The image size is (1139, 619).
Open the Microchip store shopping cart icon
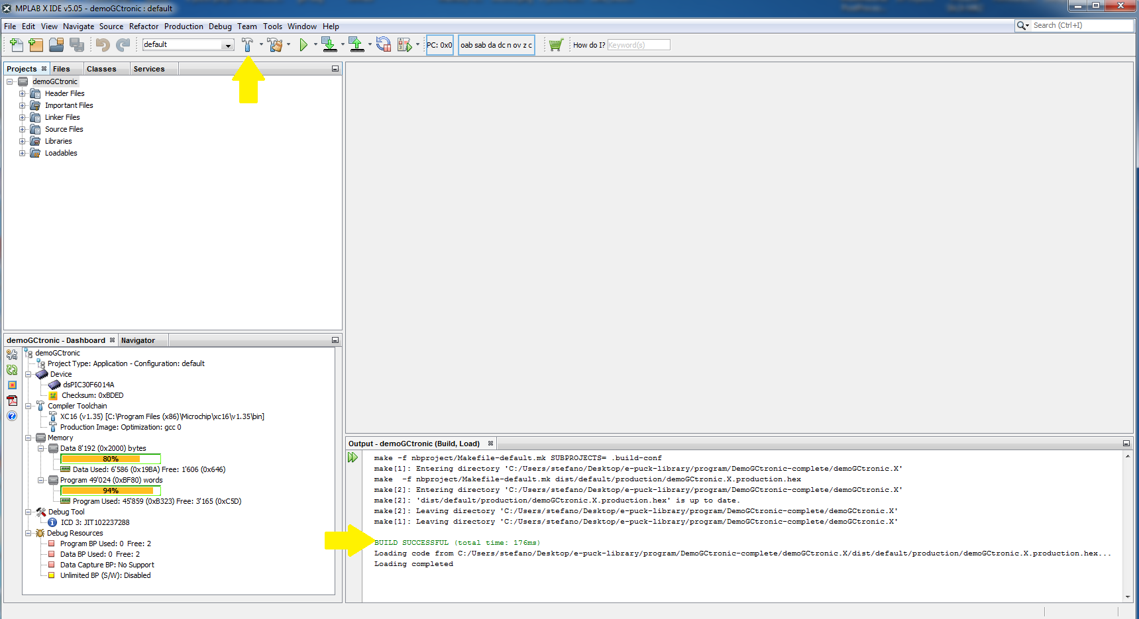pyautogui.click(x=555, y=45)
